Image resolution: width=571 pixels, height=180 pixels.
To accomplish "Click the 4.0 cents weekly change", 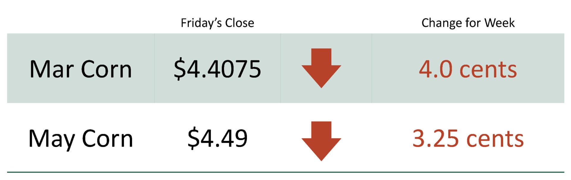I will [468, 69].
